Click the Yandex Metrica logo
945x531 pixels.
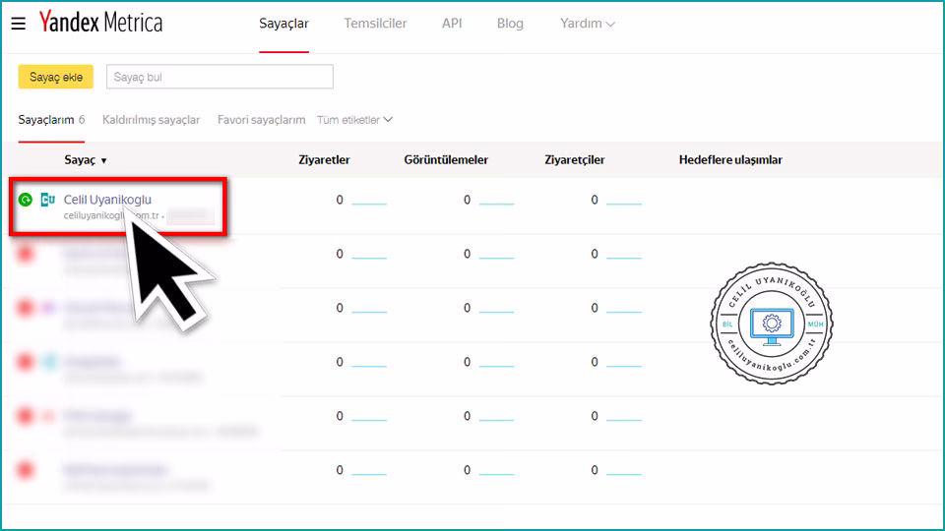tap(100, 23)
